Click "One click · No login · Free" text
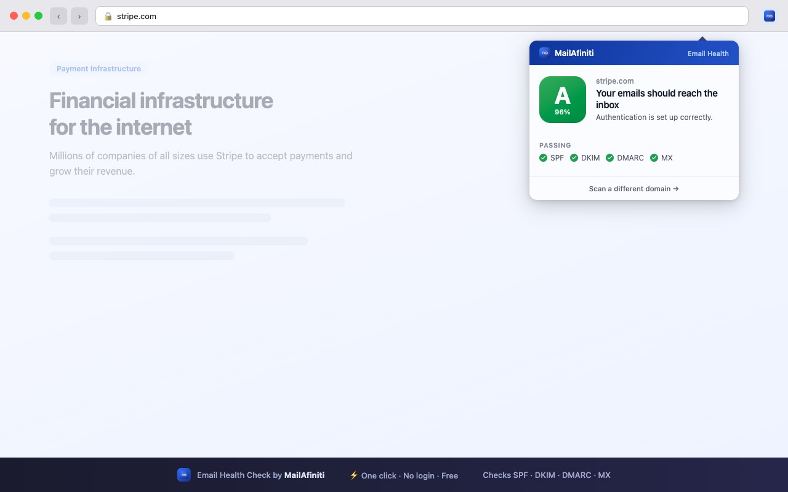The width and height of the screenshot is (788, 492). [x=409, y=475]
